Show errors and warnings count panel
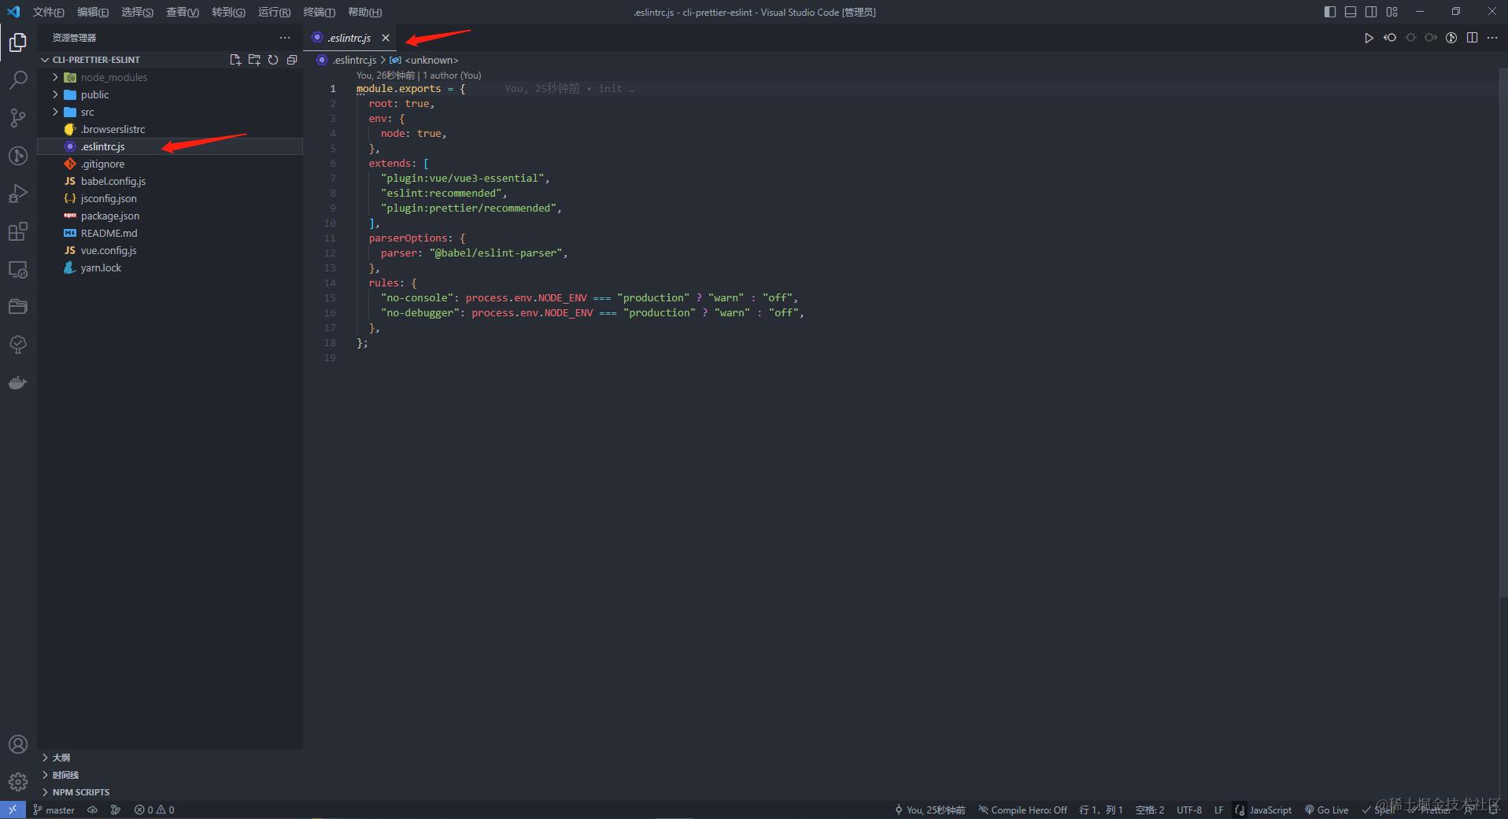The width and height of the screenshot is (1508, 819). tap(154, 810)
